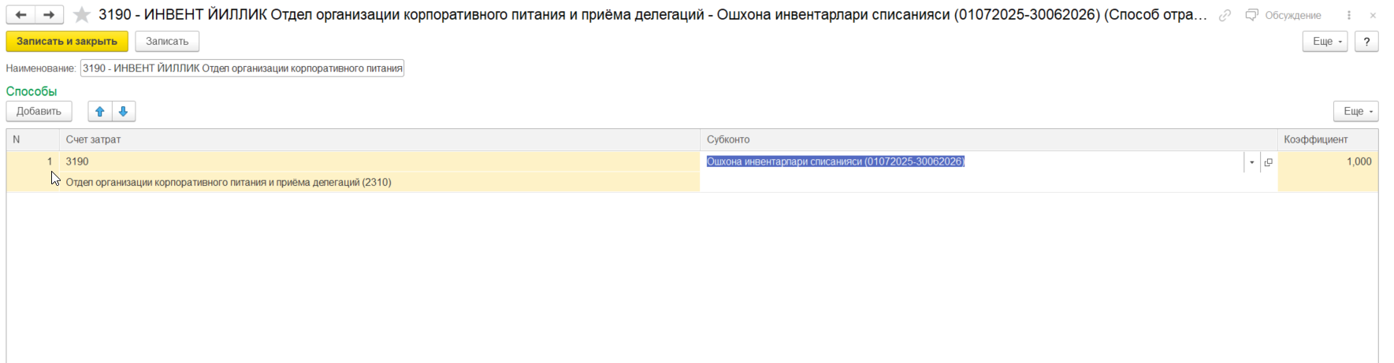Screen dimensions: 1394x363
Task: Select the Коэффициент cell with value 1,000
Action: (1328, 162)
